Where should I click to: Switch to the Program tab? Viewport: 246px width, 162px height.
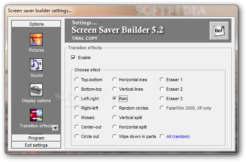pyautogui.click(x=36, y=138)
